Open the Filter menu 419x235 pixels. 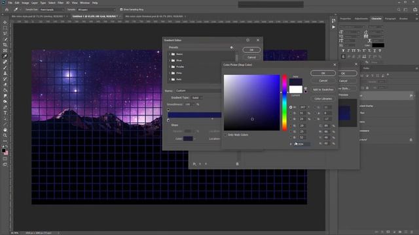pyautogui.click(x=61, y=3)
